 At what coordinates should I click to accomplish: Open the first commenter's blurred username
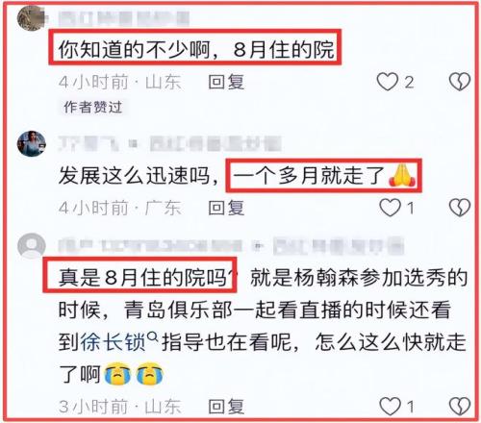coord(124,18)
